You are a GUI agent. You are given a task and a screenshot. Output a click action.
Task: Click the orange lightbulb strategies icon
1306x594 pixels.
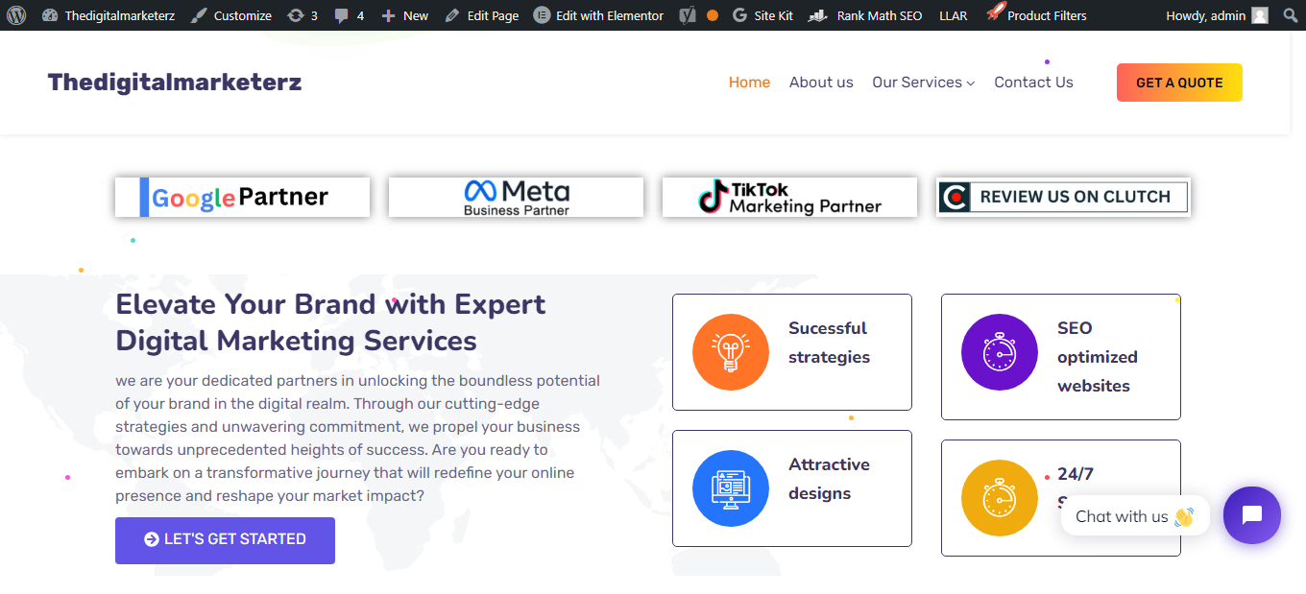click(x=730, y=352)
